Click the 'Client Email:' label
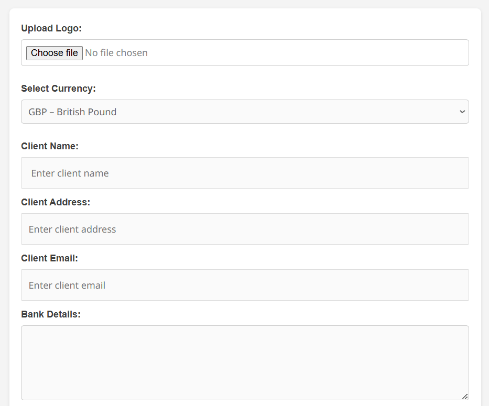This screenshot has width=489, height=406. [x=49, y=258]
